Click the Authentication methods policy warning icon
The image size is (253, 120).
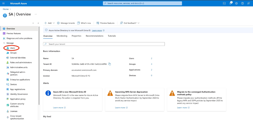172,93
